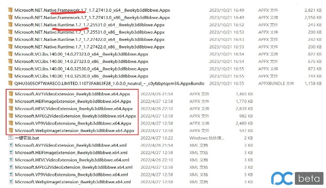Select the date 2023/10/21 16:52
The image size is (326, 188).
tap(227, 25)
